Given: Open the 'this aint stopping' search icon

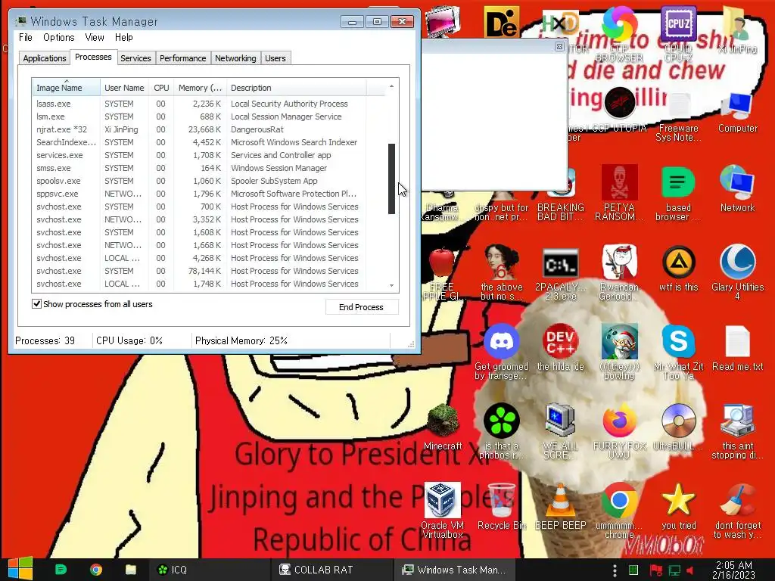Looking at the screenshot, I should click(x=737, y=421).
